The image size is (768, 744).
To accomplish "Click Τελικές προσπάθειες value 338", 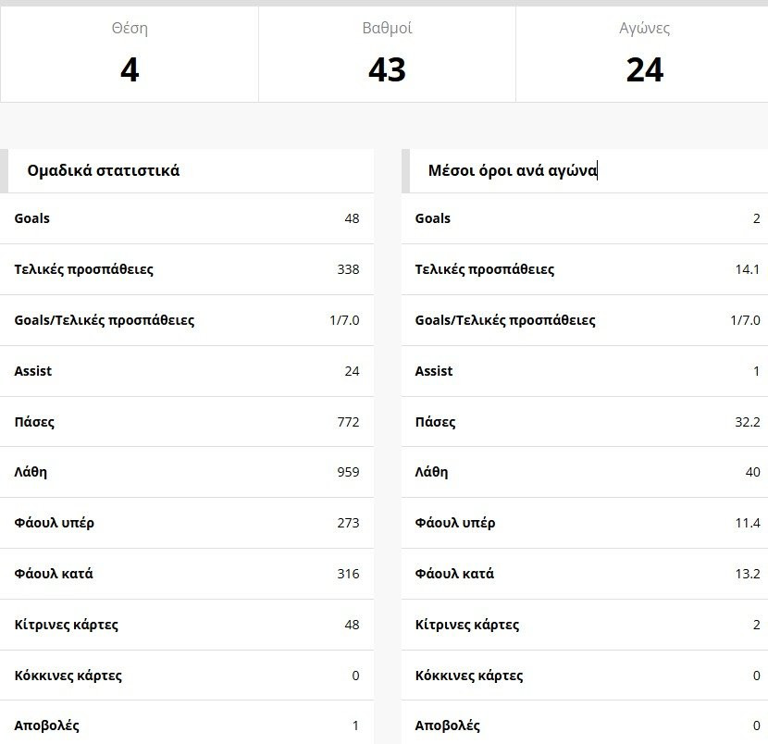I will click(348, 269).
